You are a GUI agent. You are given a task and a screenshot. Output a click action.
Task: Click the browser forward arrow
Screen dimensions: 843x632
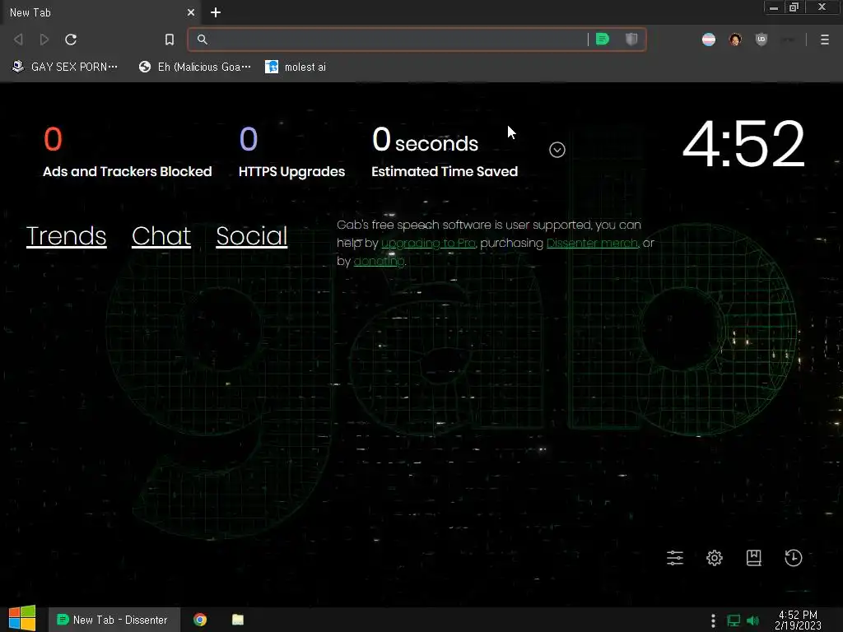tap(44, 39)
